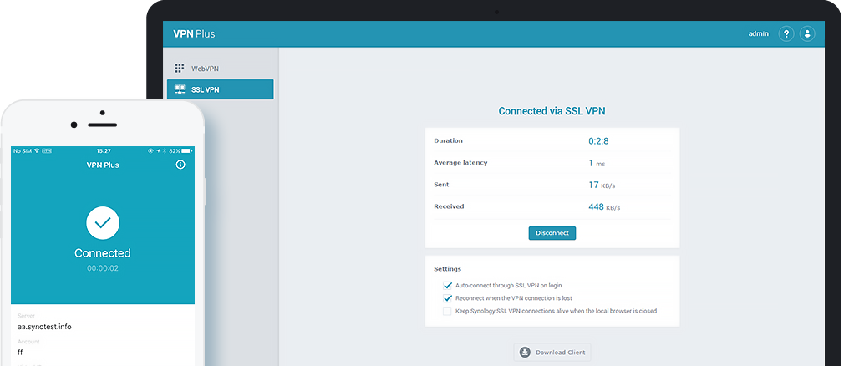Tap the VPN Plus title on phone
The height and width of the screenshot is (366, 844).
click(x=103, y=165)
